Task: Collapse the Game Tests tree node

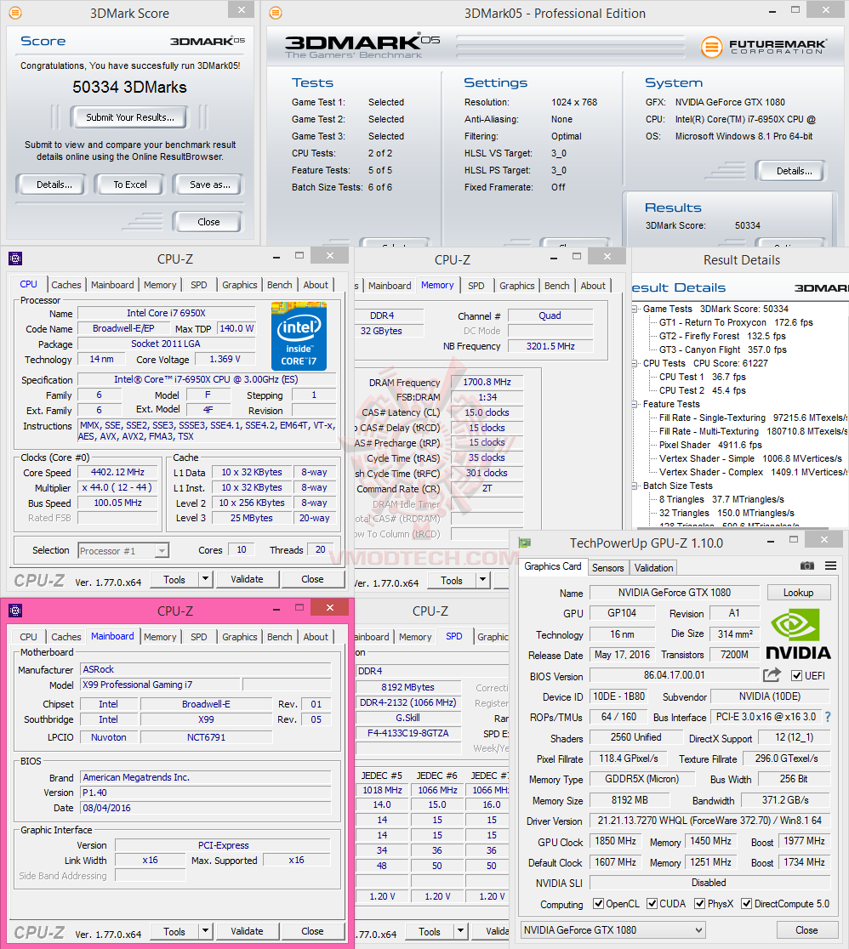Action: [x=635, y=309]
